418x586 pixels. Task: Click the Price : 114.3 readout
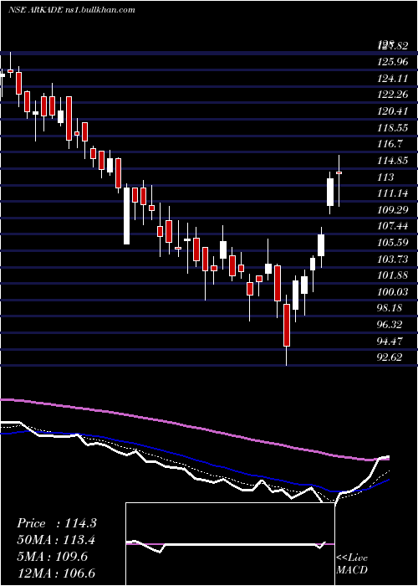57,523
